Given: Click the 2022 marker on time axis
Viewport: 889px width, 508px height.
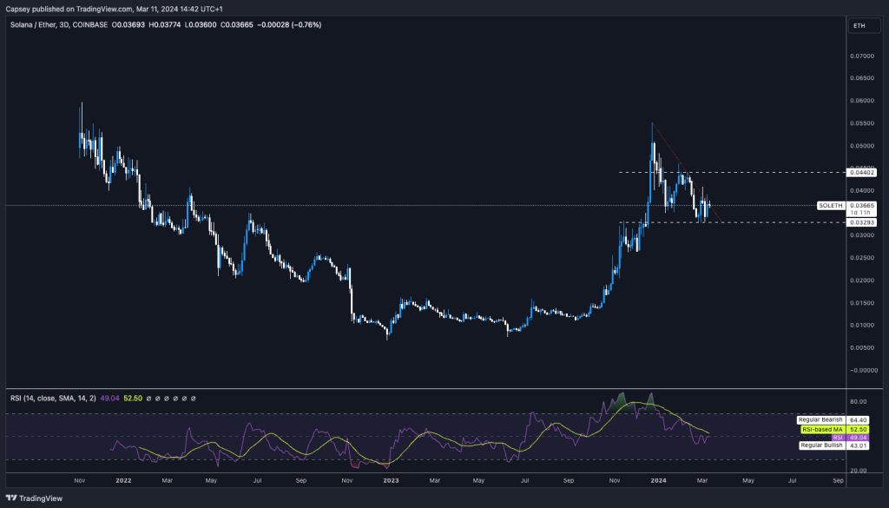Looking at the screenshot, I should 122,479.
